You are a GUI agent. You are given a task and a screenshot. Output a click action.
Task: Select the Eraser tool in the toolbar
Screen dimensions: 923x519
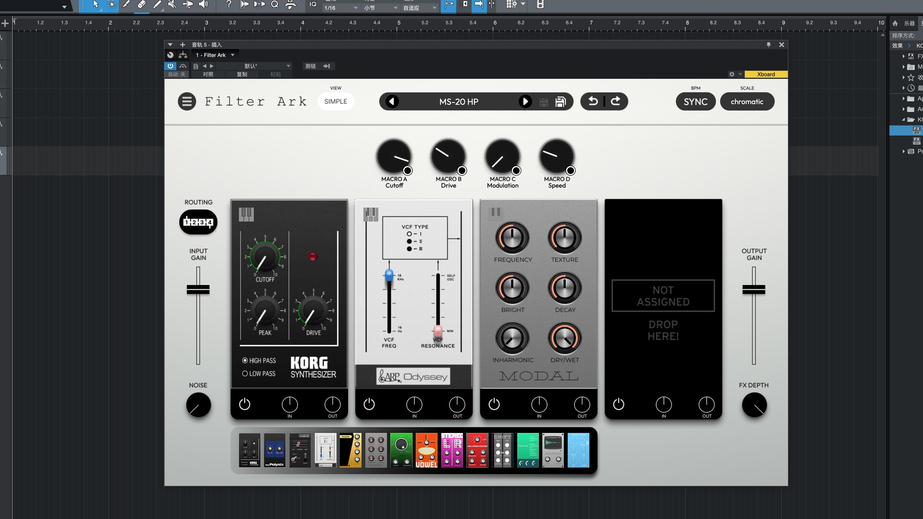coord(141,5)
